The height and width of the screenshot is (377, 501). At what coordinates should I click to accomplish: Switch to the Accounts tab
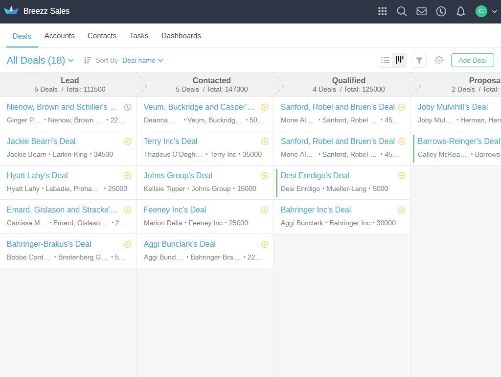click(59, 36)
